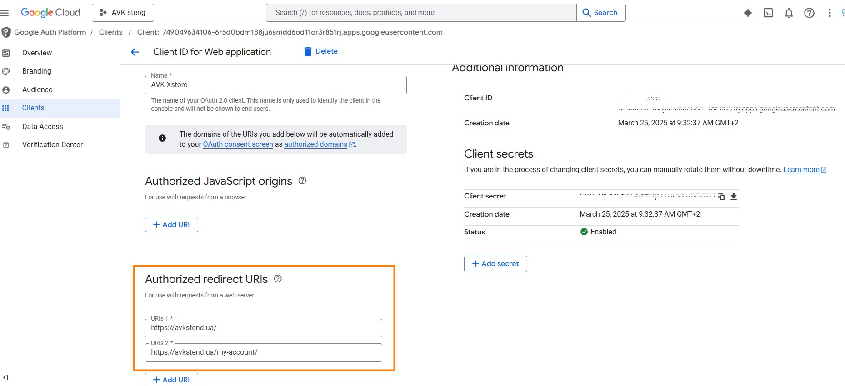Open Audience sidebar item
This screenshot has width=845, height=386.
[x=60, y=90]
